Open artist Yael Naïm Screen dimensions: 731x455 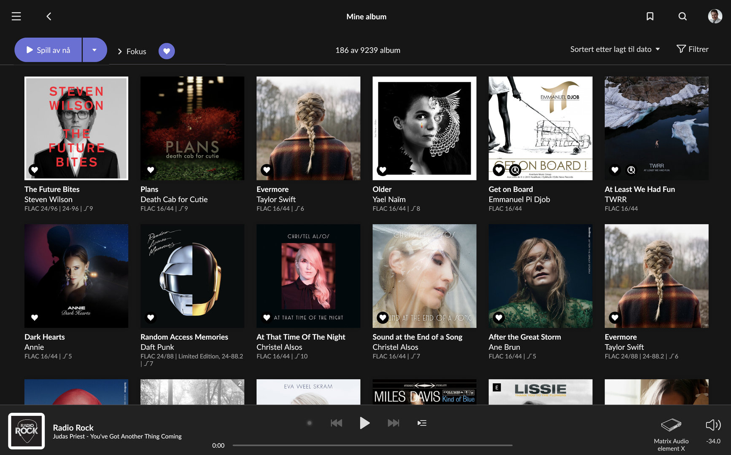389,199
